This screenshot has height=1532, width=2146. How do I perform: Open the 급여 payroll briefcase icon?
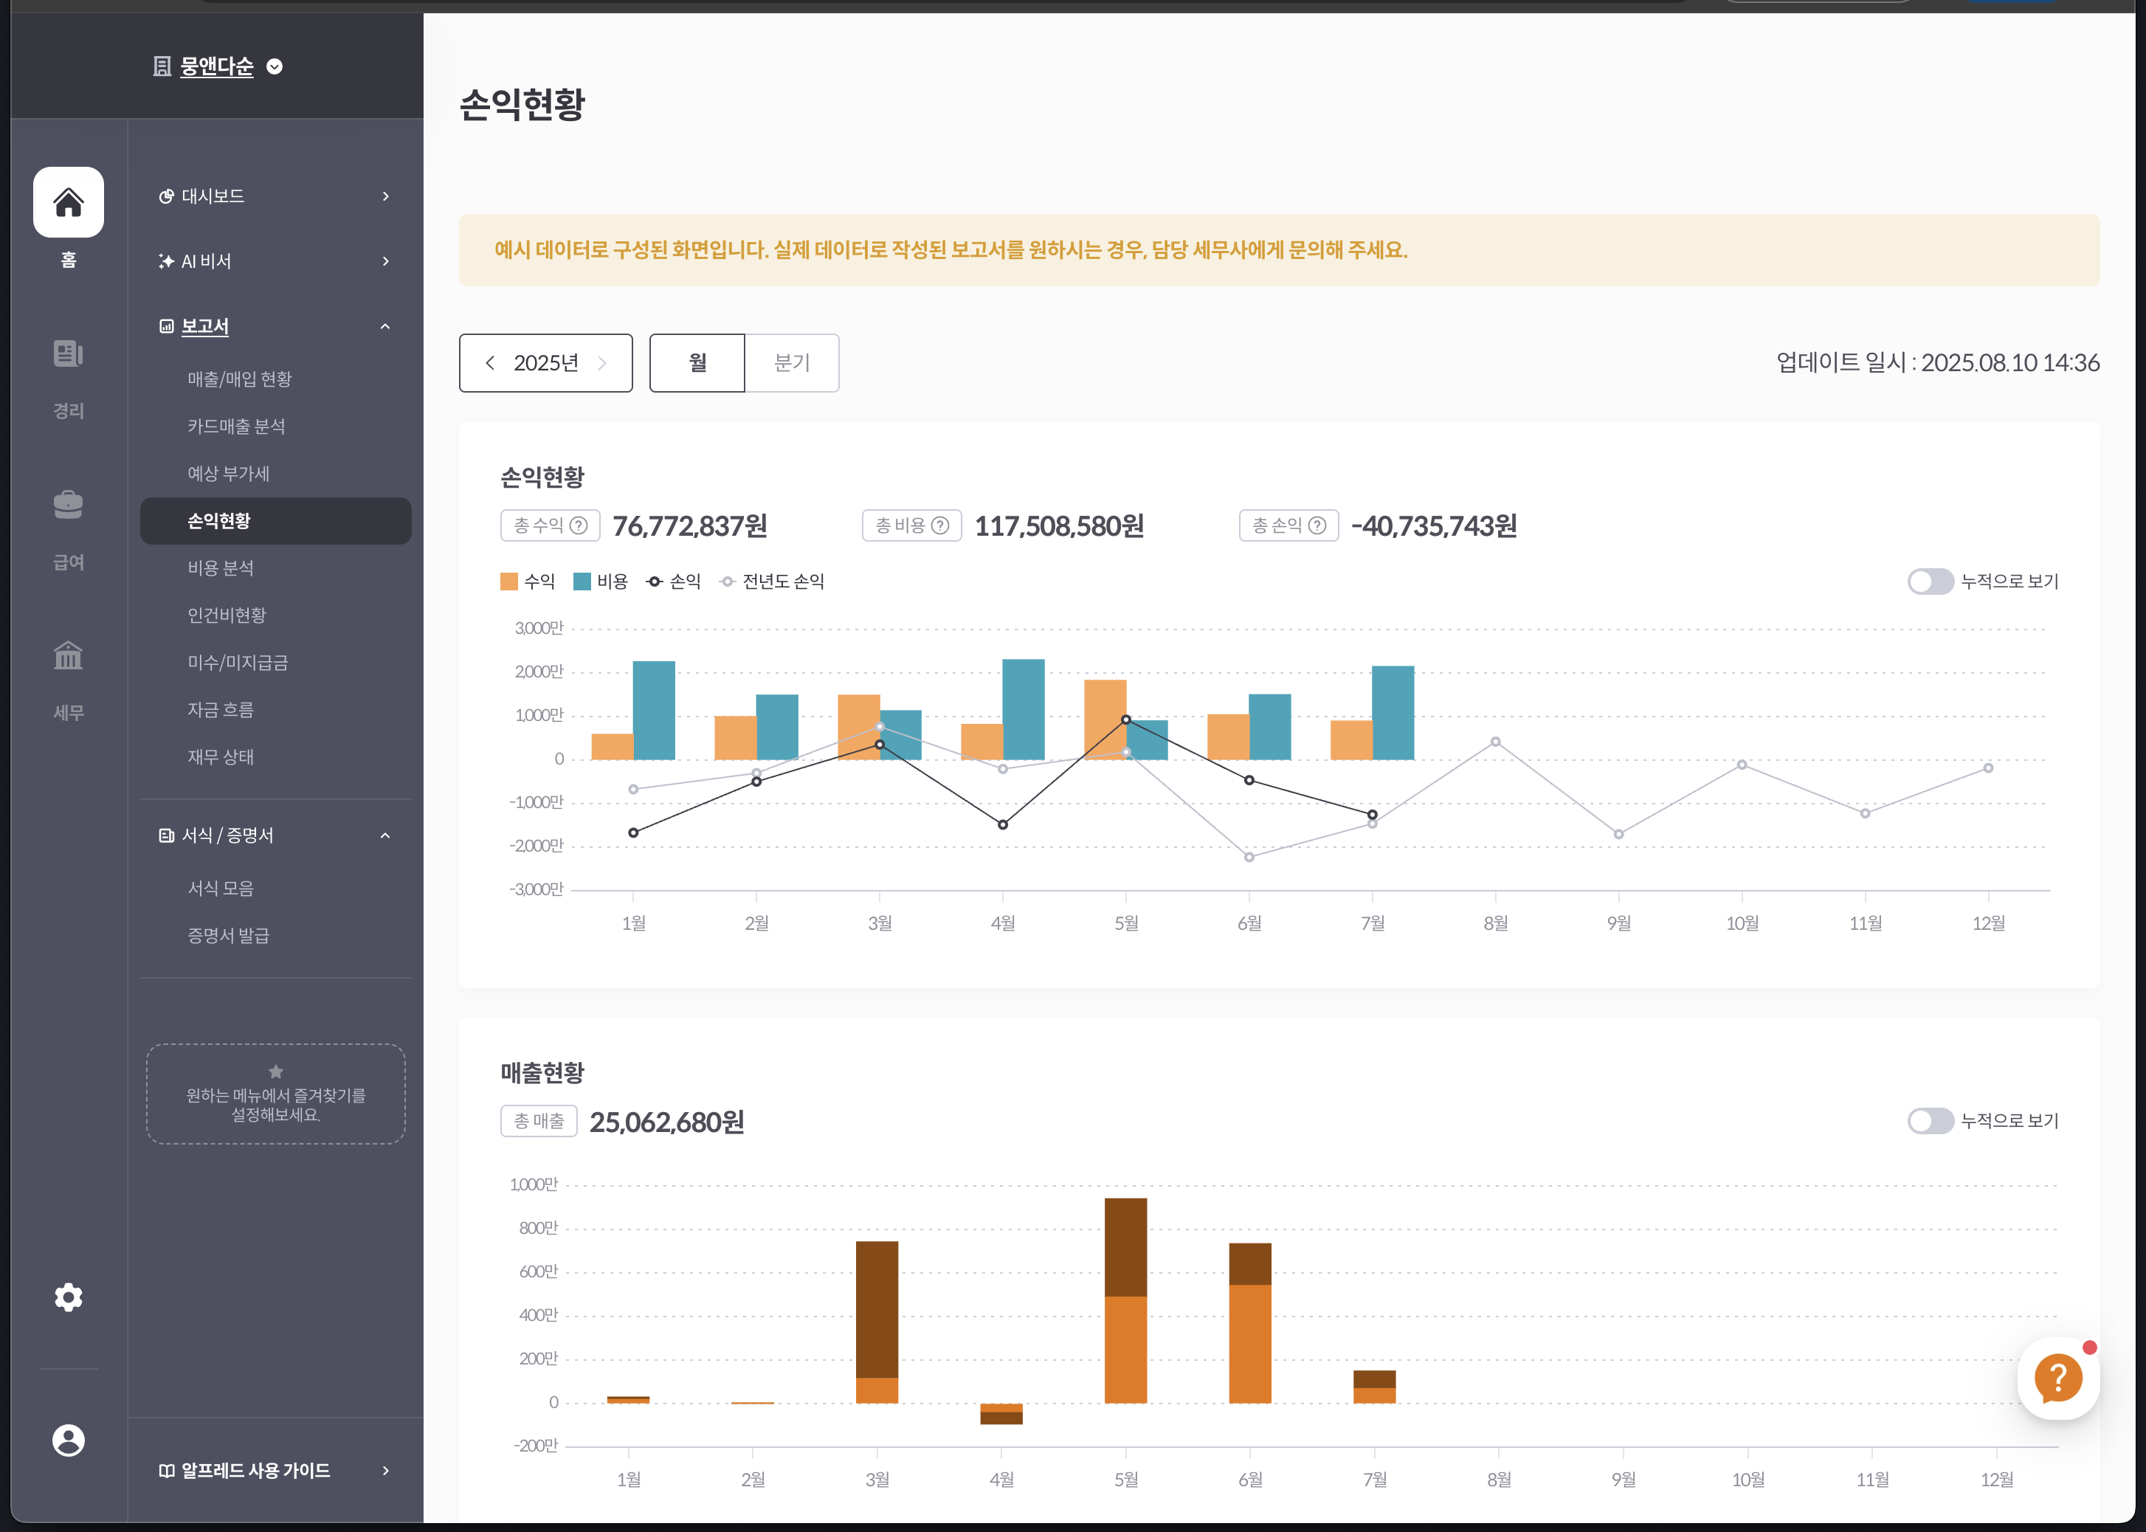click(x=68, y=505)
